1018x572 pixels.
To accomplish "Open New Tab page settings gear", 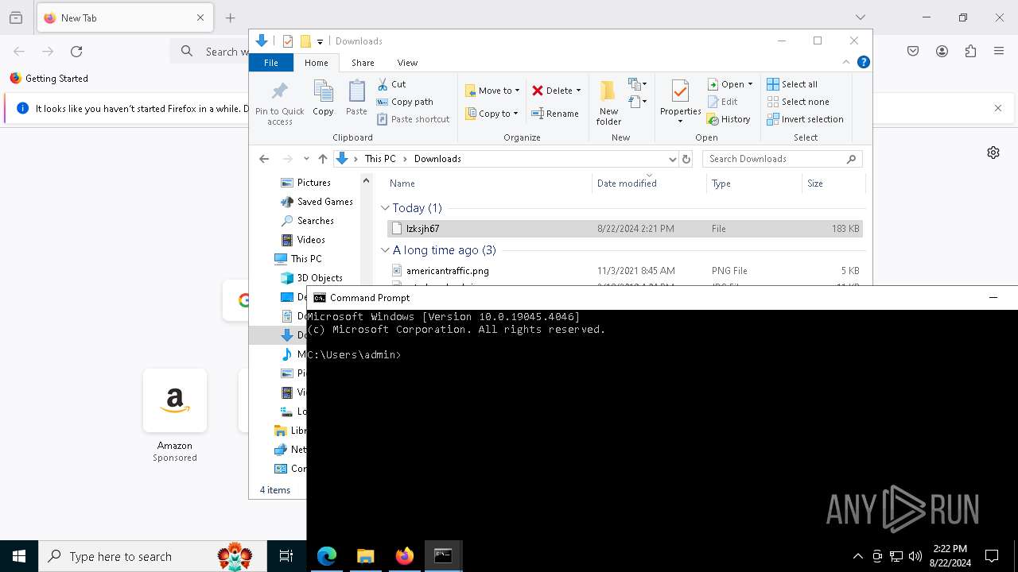I will point(993,153).
